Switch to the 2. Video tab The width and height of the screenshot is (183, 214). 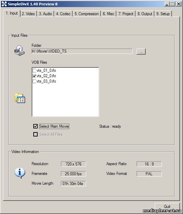pyautogui.click(x=29, y=14)
